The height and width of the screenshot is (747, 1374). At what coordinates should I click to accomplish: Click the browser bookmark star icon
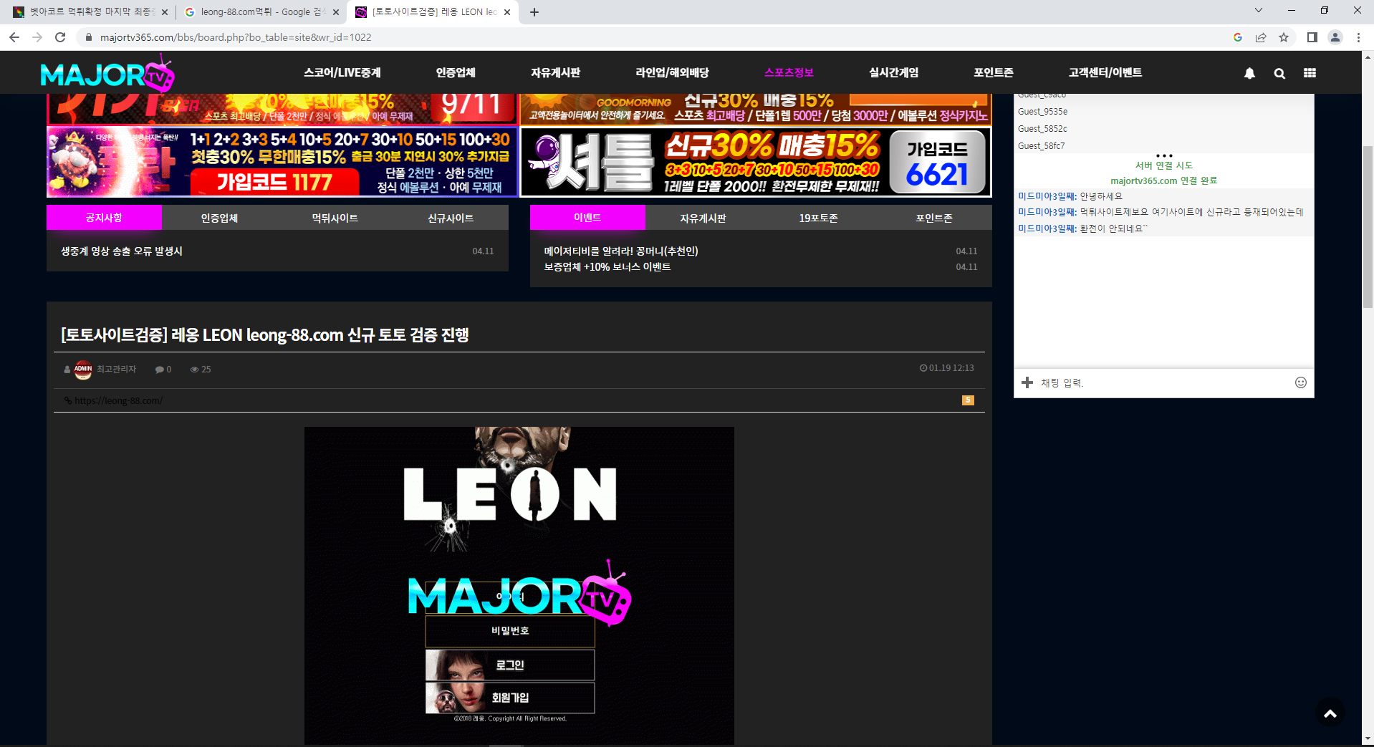[x=1285, y=37]
